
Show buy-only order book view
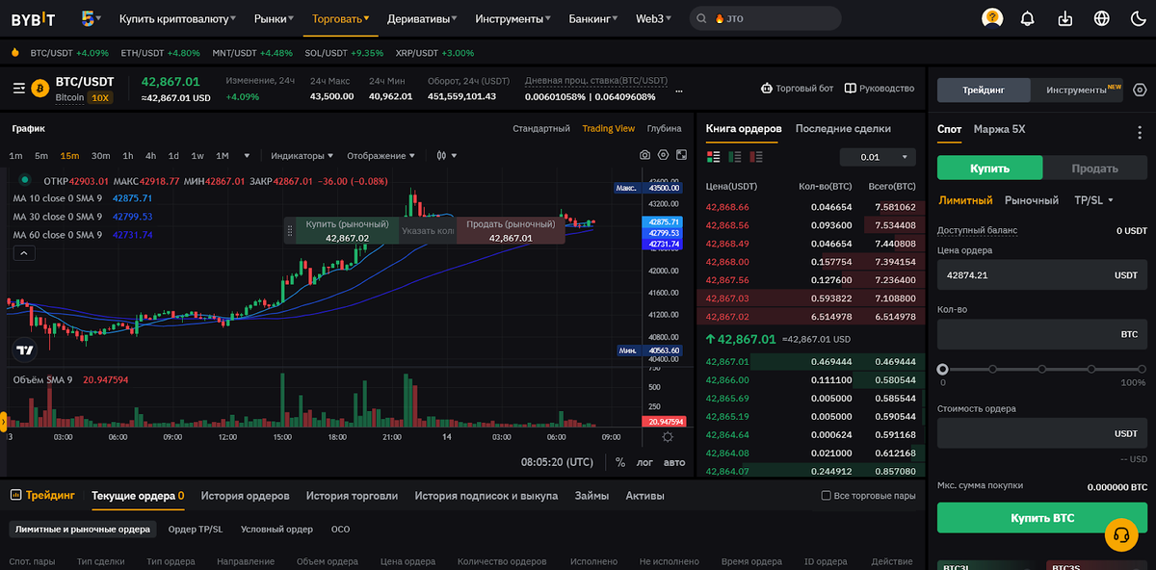pos(735,156)
